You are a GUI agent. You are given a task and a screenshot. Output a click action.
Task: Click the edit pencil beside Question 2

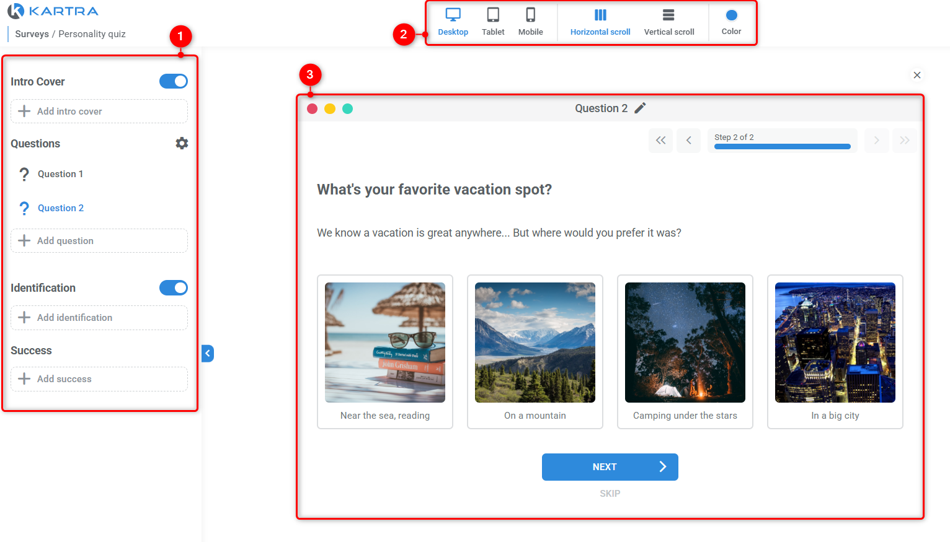pyautogui.click(x=641, y=107)
